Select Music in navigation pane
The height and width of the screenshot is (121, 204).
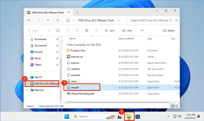(x=37, y=58)
